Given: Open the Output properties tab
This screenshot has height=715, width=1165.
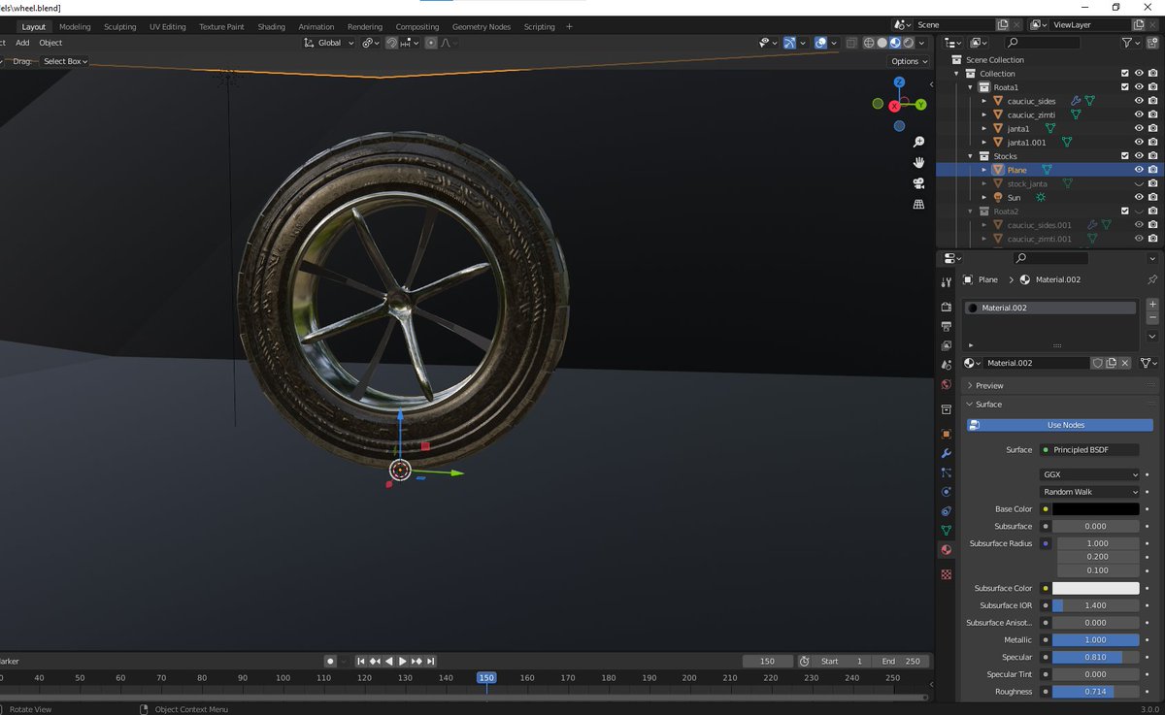Looking at the screenshot, I should (x=947, y=326).
